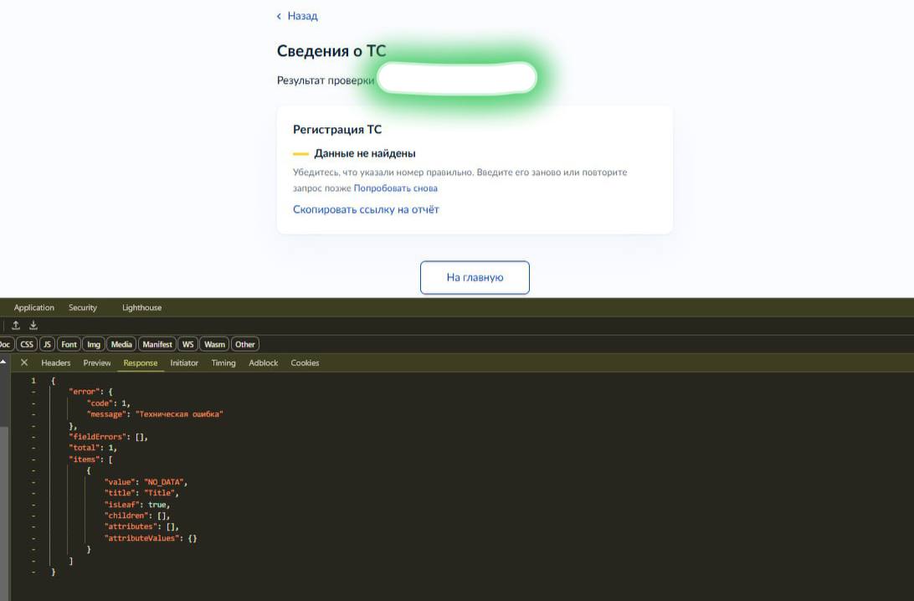914x601 pixels.
Task: Toggle the CSS request type filter
Action: pyautogui.click(x=27, y=344)
